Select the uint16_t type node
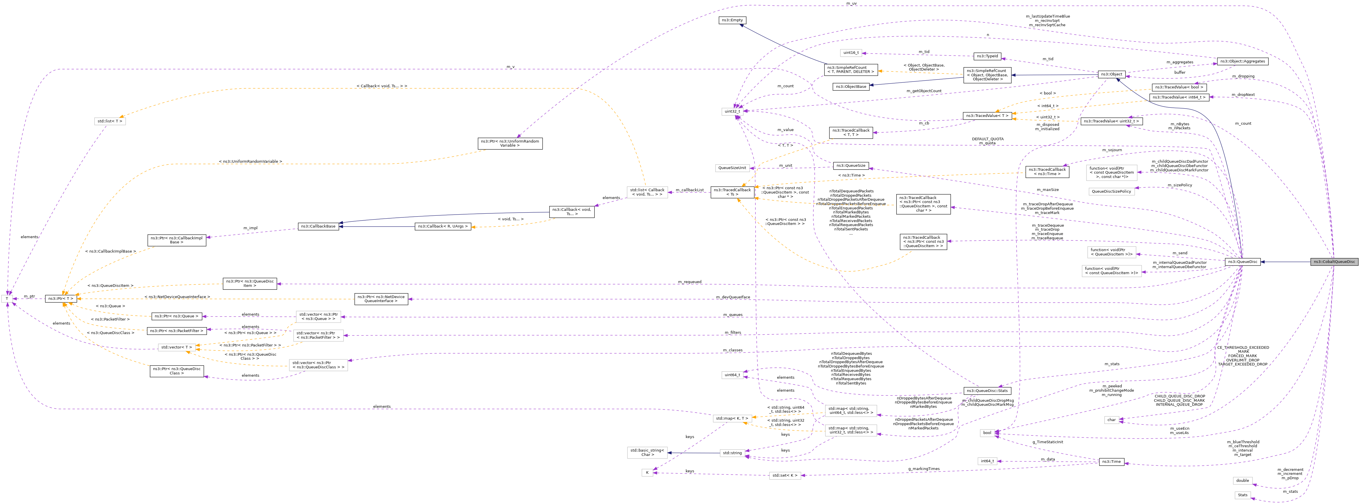The width and height of the screenshot is (1360, 504). [851, 53]
